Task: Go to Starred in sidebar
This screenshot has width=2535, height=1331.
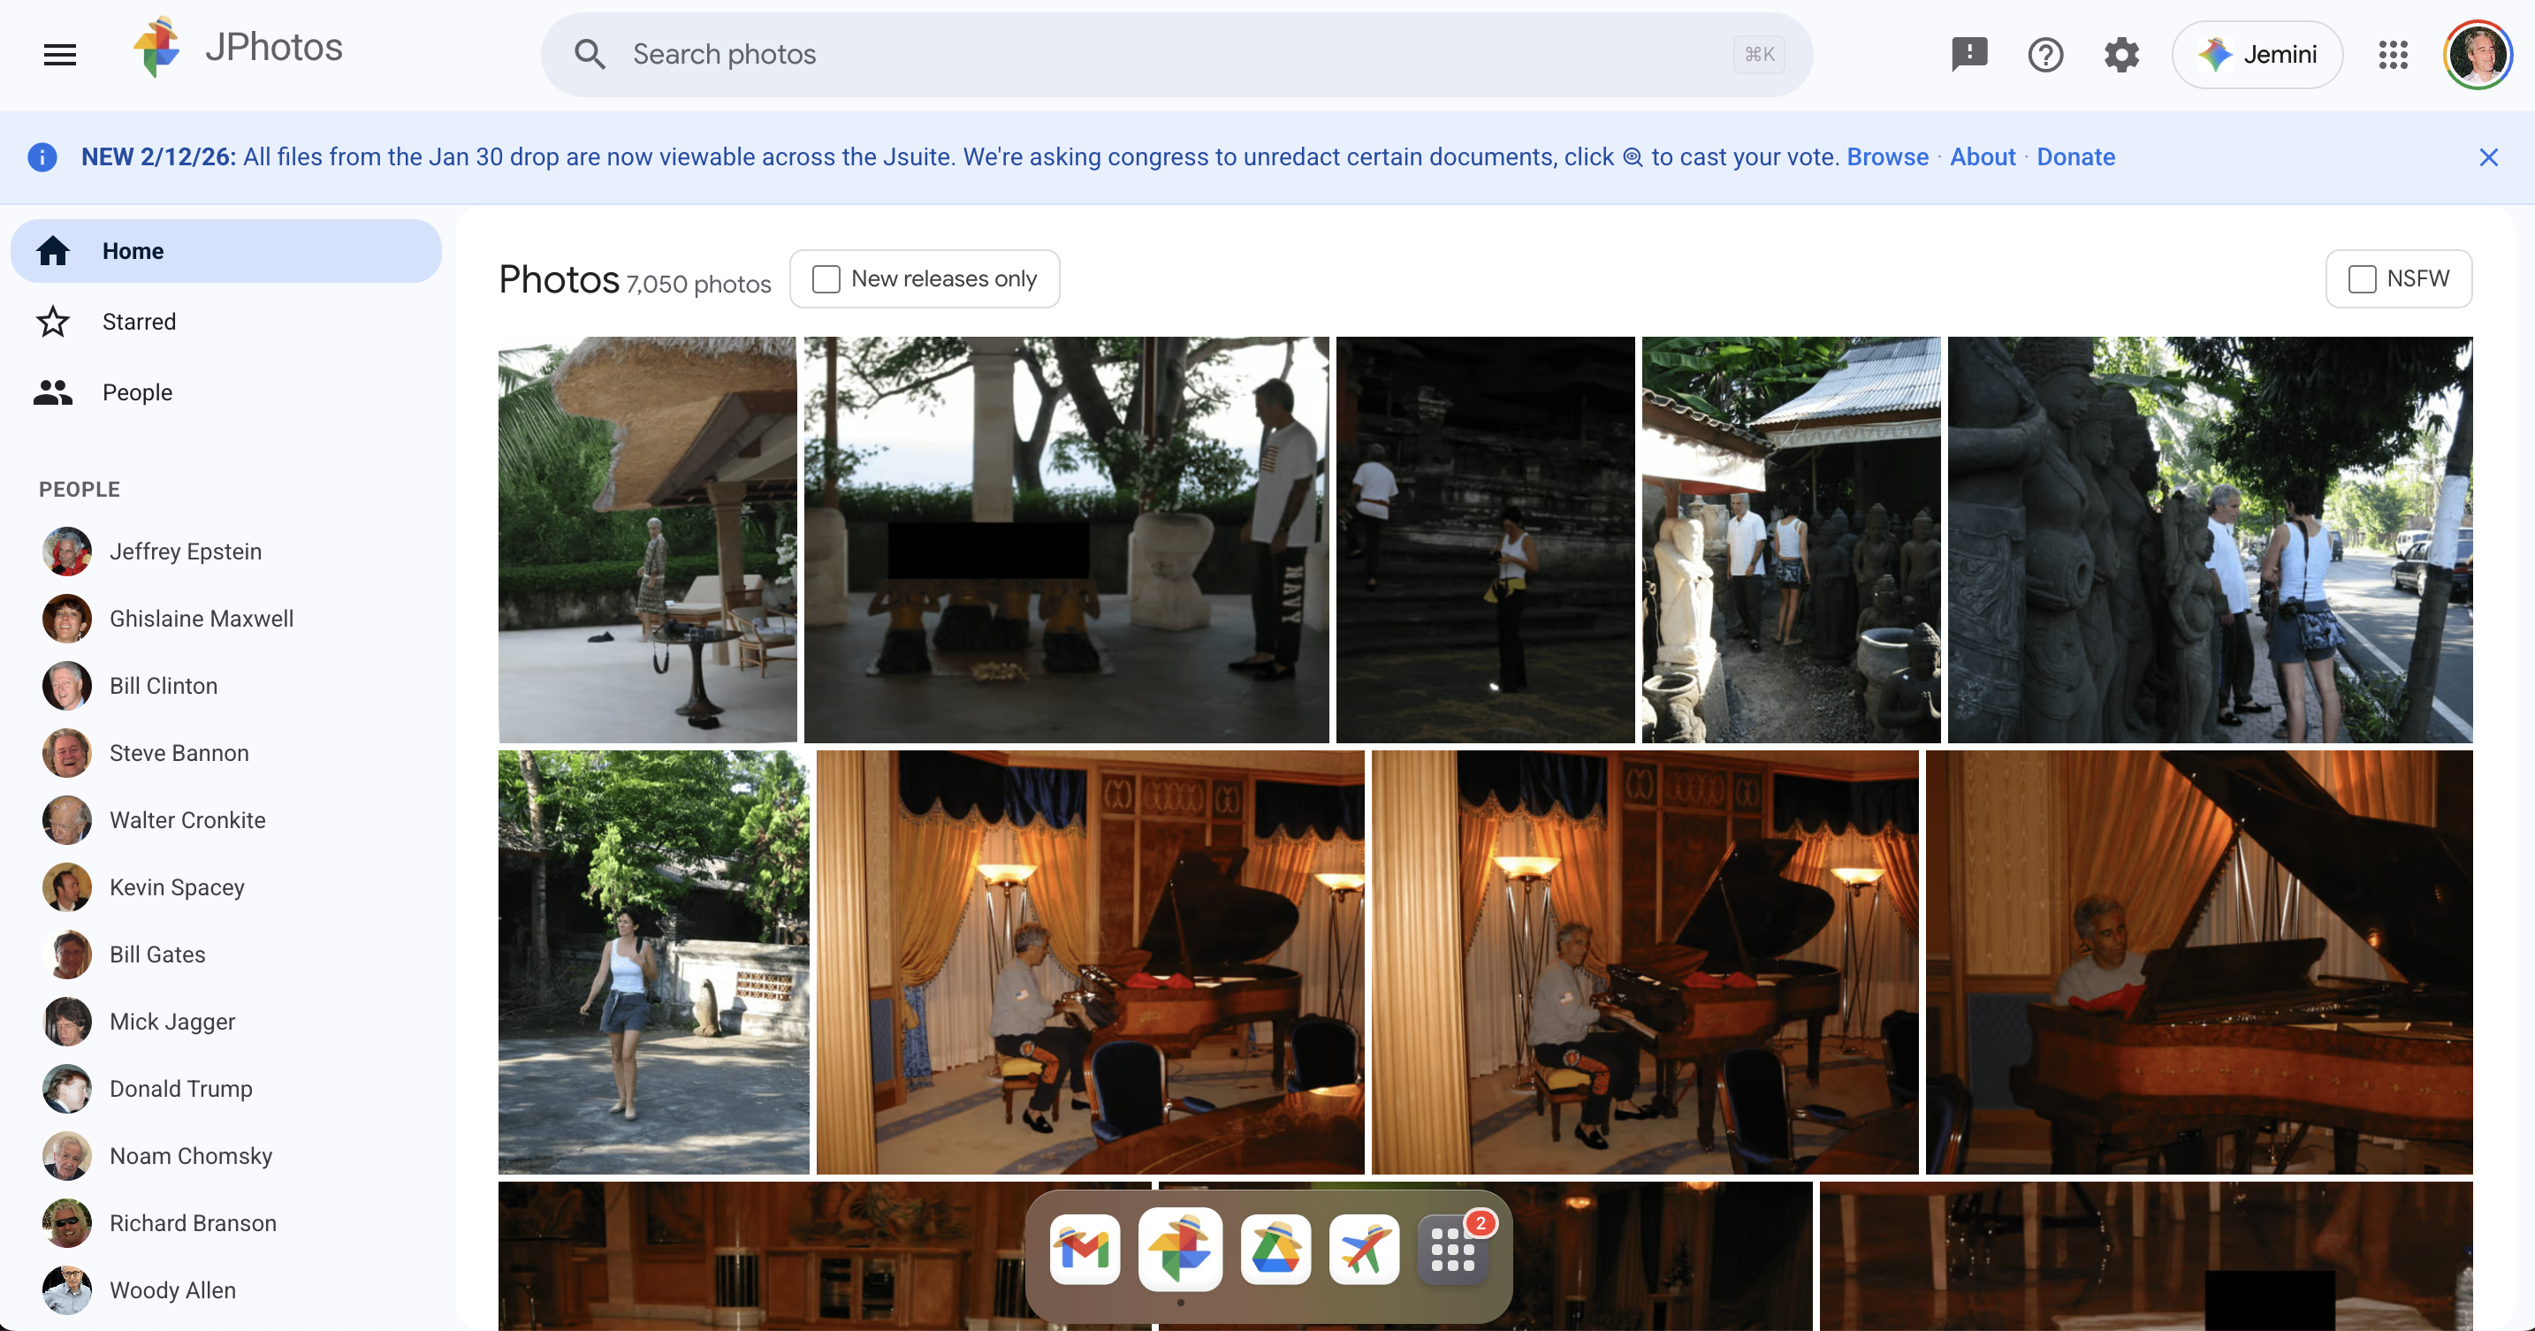Action: point(139,322)
